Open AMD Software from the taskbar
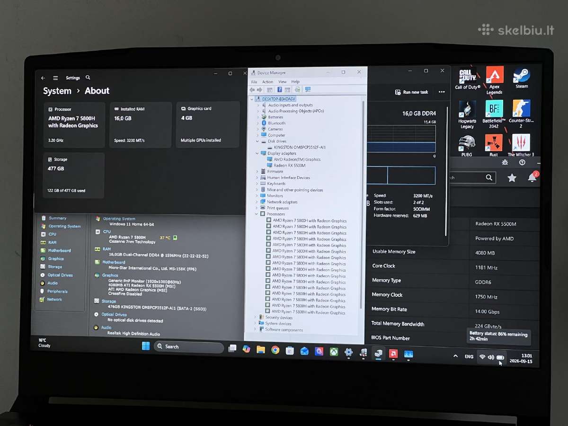Image resolution: width=568 pixels, height=426 pixels. (x=393, y=354)
